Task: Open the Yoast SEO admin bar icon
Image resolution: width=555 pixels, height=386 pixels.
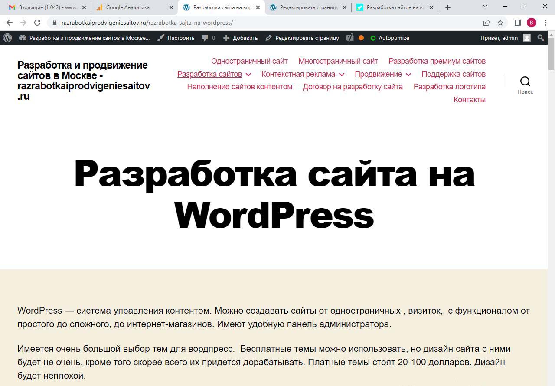Action: 350,38
